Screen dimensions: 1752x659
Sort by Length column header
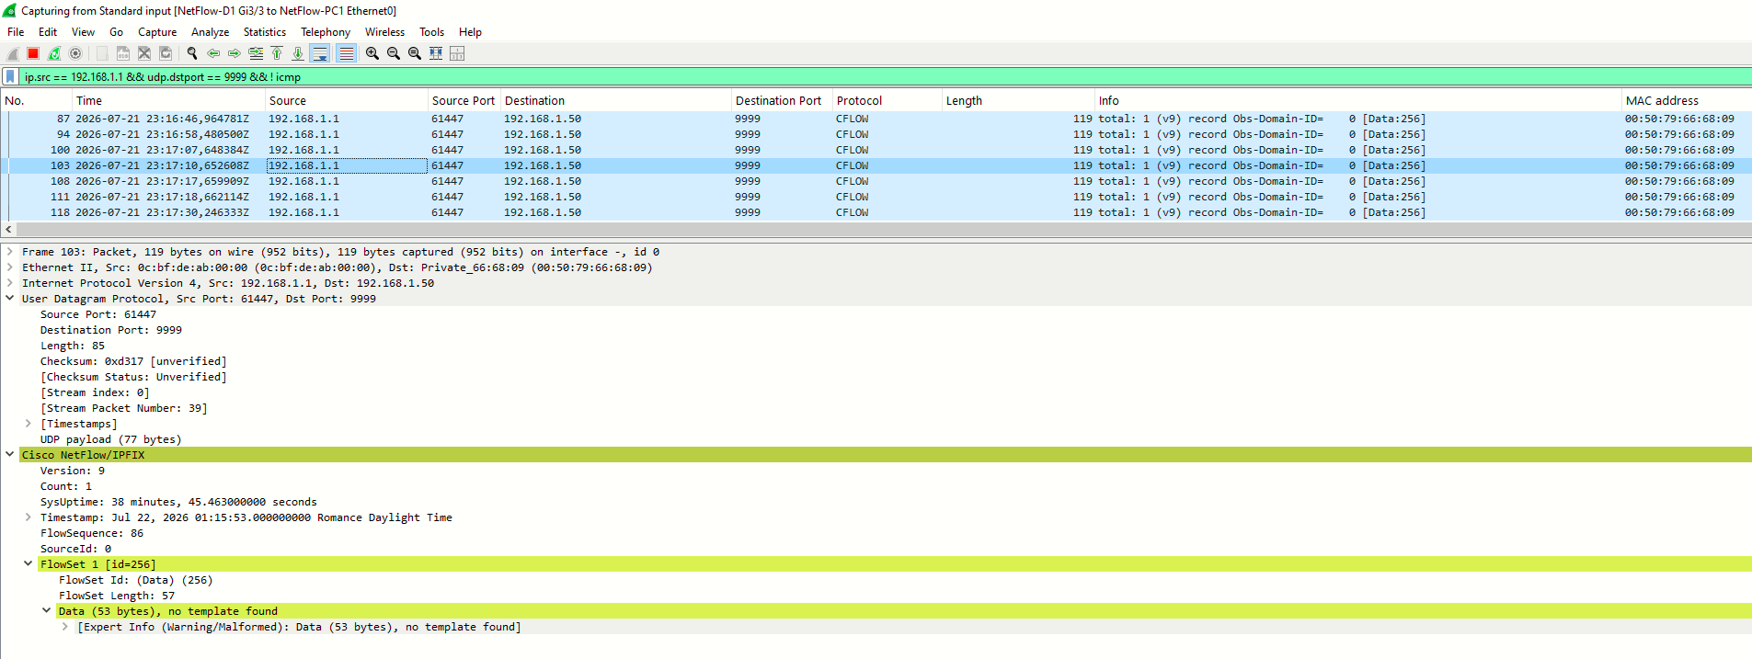click(1018, 101)
